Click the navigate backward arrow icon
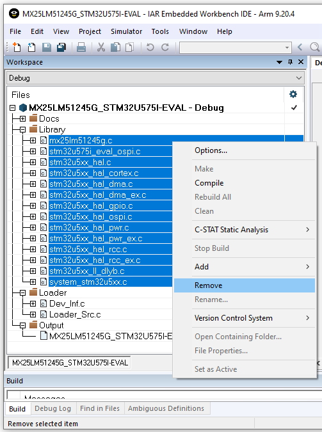322x432 pixels. tap(300, 47)
